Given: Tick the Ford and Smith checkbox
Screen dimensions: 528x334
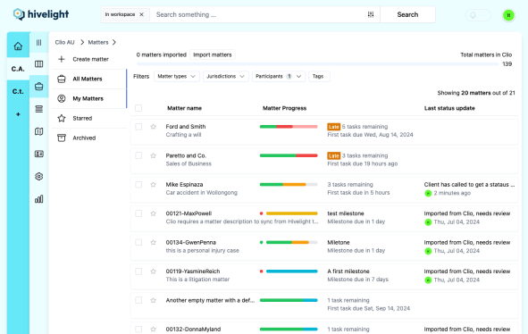Looking at the screenshot, I should point(138,127).
